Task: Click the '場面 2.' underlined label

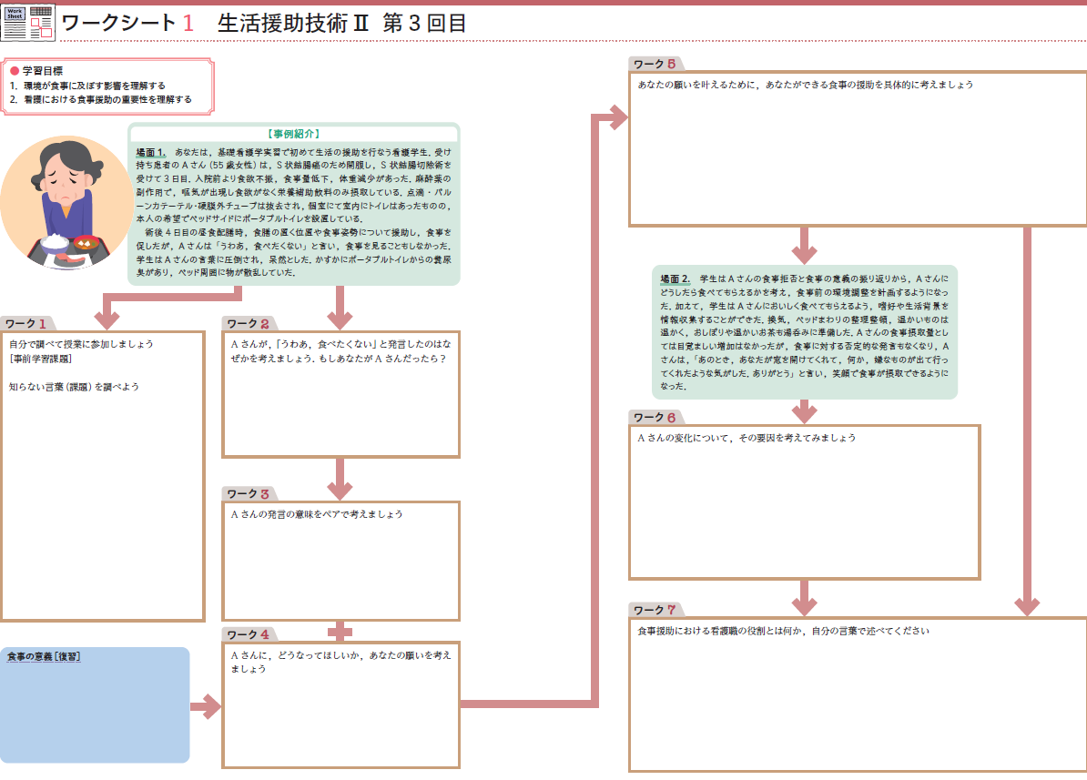Action: [x=676, y=279]
